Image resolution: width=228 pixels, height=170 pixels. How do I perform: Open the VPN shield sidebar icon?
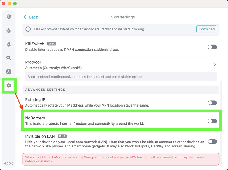coord(9,17)
